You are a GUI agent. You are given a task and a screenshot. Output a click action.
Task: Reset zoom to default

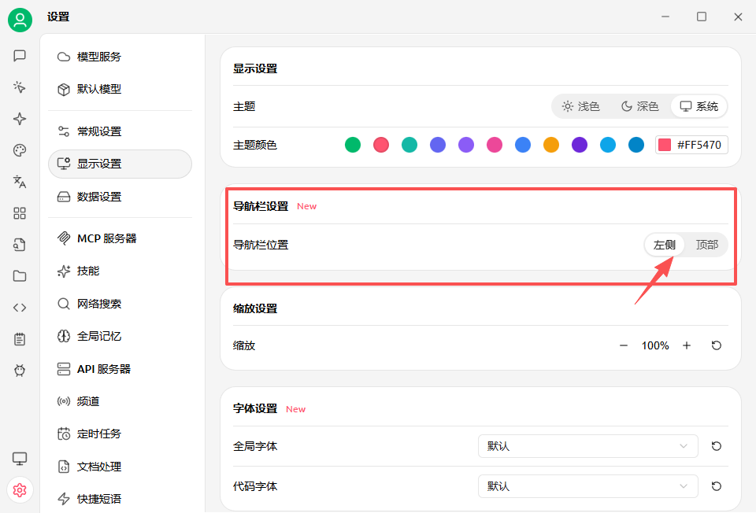717,345
